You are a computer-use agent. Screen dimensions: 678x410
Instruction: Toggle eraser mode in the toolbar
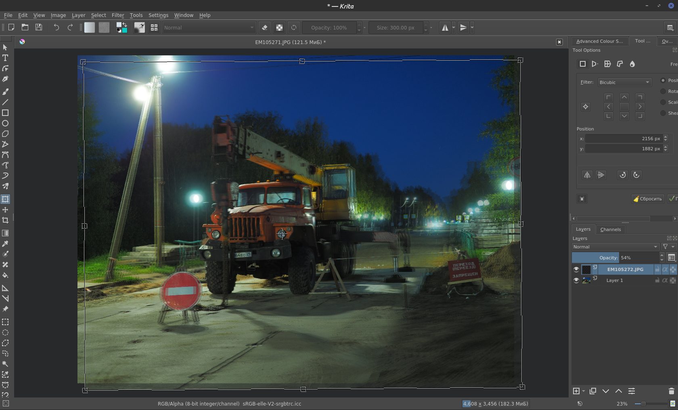point(265,27)
